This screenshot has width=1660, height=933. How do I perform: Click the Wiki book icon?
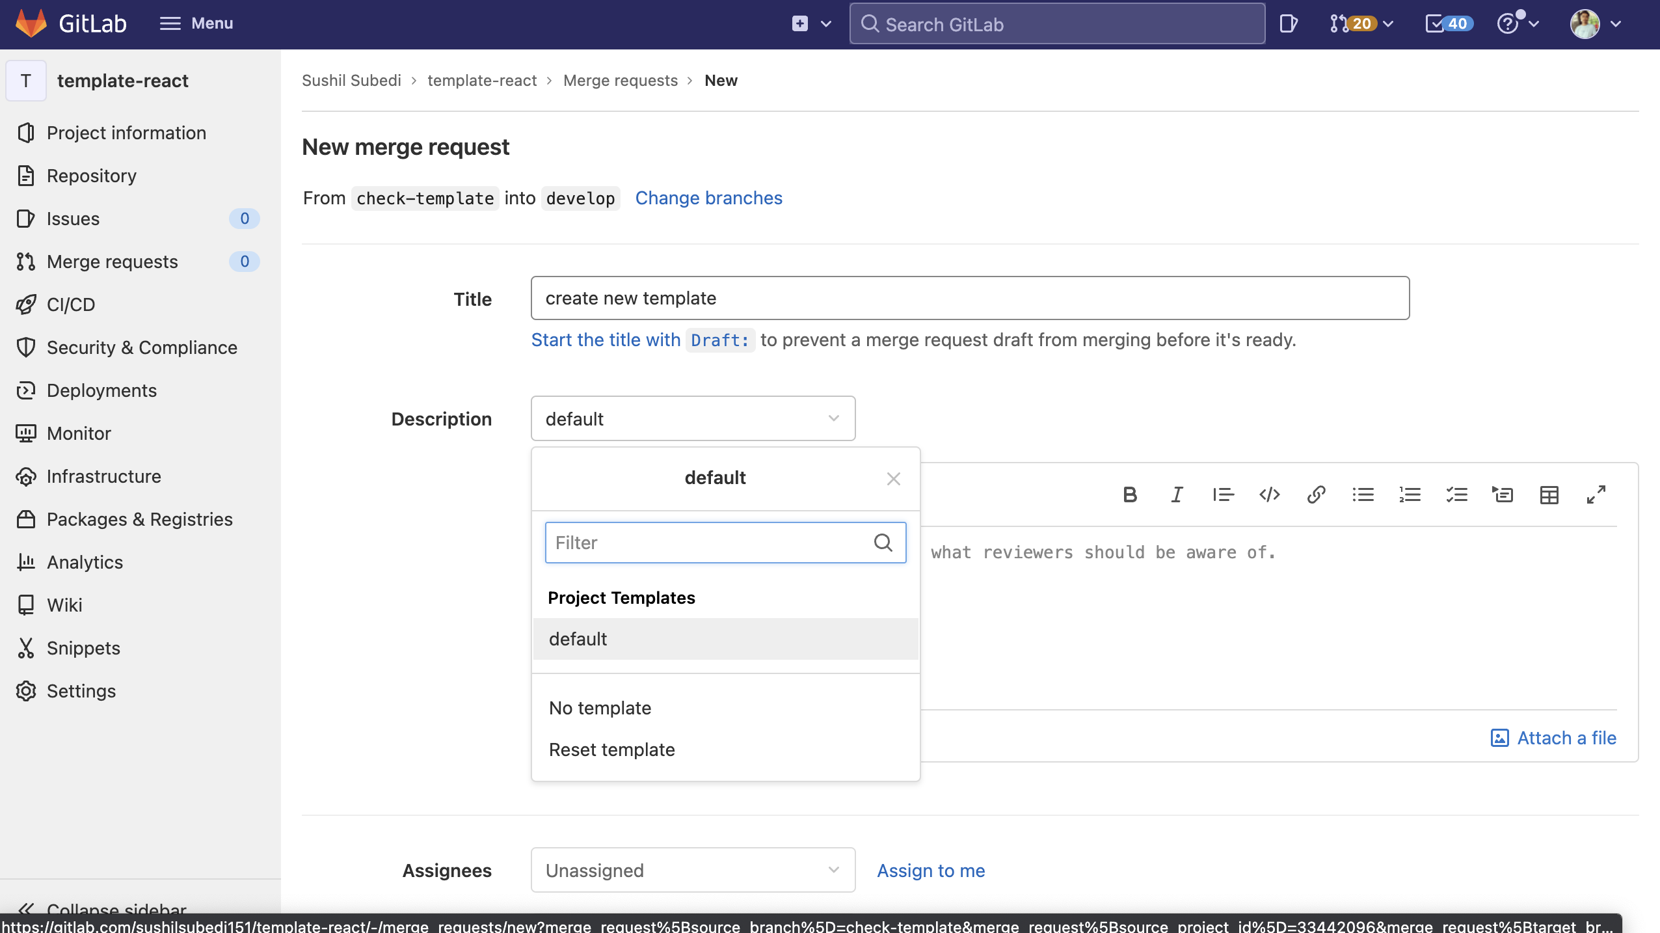click(26, 605)
